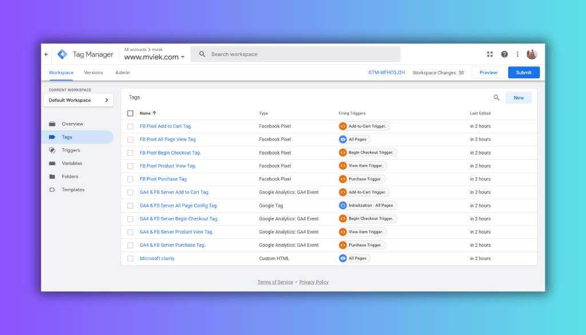Check the box for FB Pixel Purchase Tag
The height and width of the screenshot is (335, 586).
130,179
